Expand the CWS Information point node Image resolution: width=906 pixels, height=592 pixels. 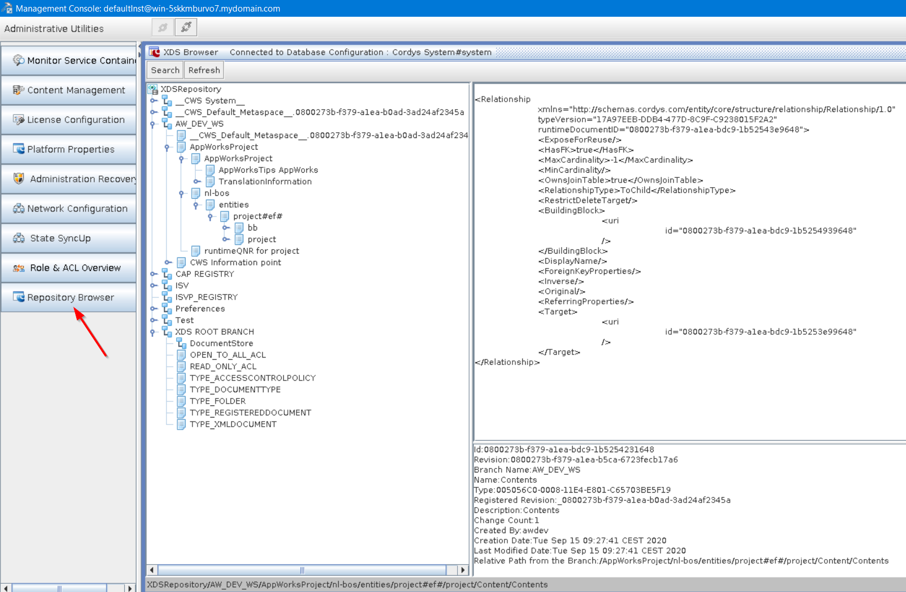point(168,262)
